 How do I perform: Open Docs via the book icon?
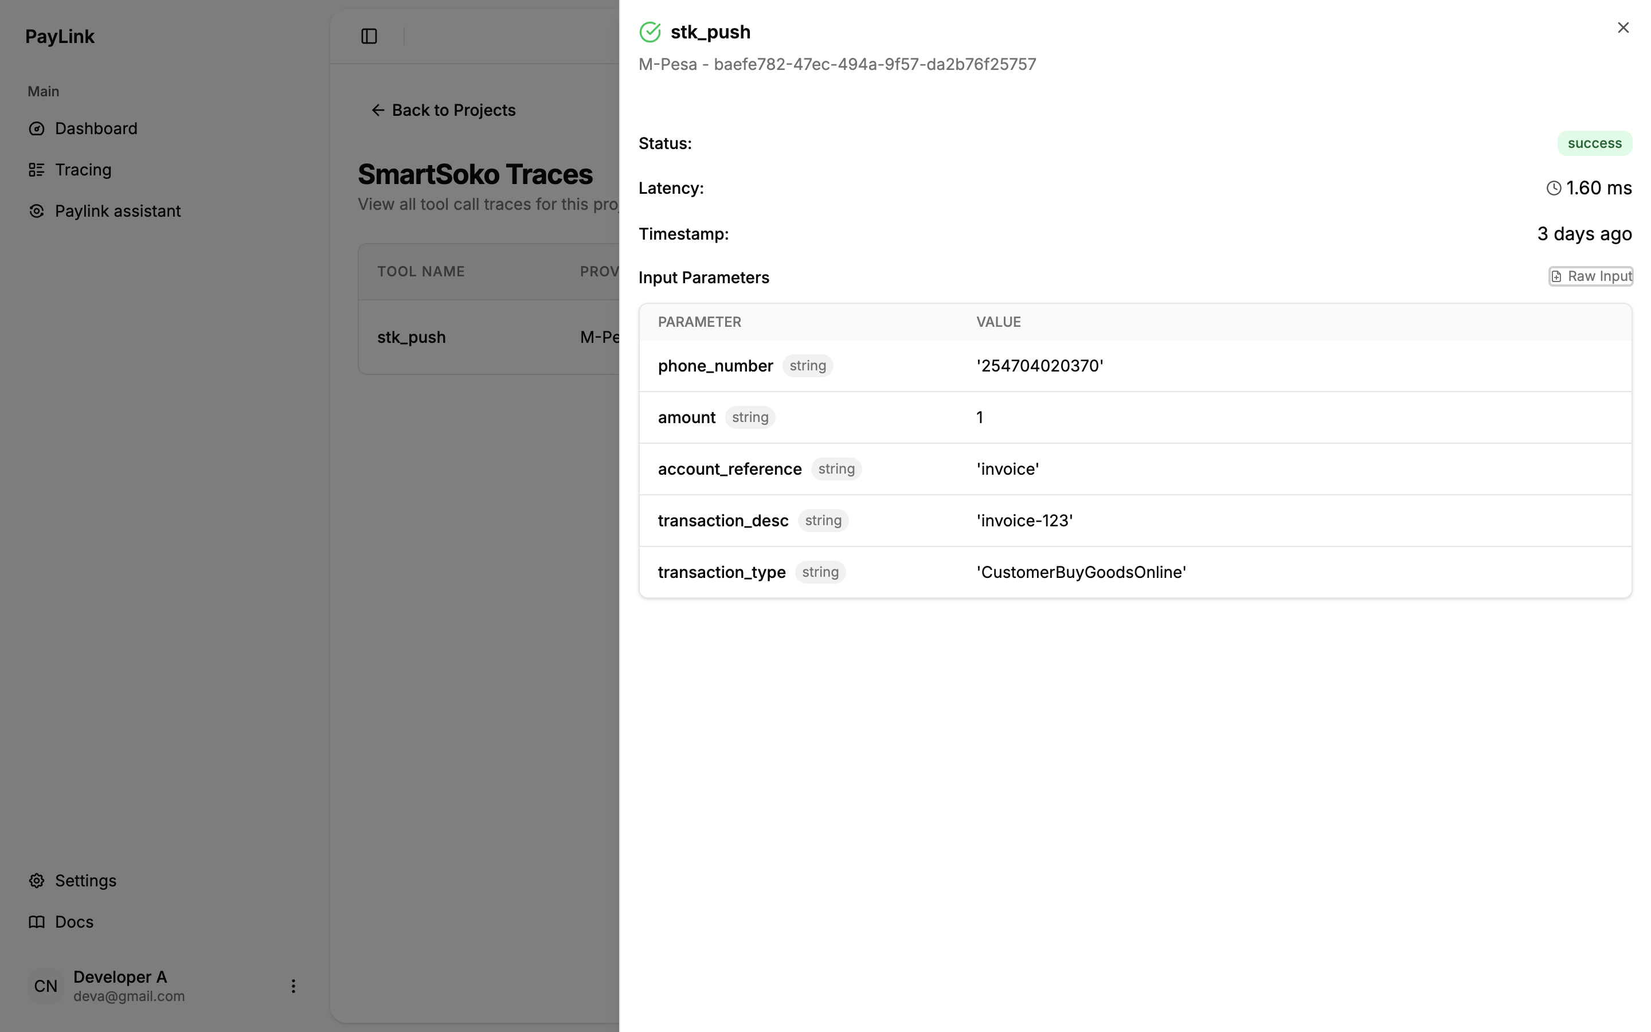pyautogui.click(x=37, y=921)
